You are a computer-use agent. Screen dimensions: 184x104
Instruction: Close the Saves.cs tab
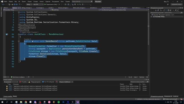pos(20,8)
